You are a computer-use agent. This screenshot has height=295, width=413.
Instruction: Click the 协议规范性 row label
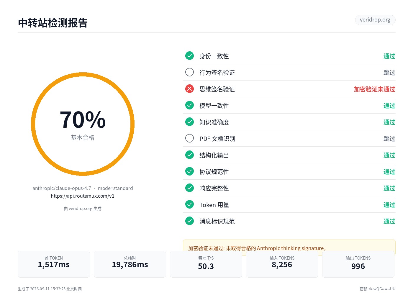tap(214, 172)
